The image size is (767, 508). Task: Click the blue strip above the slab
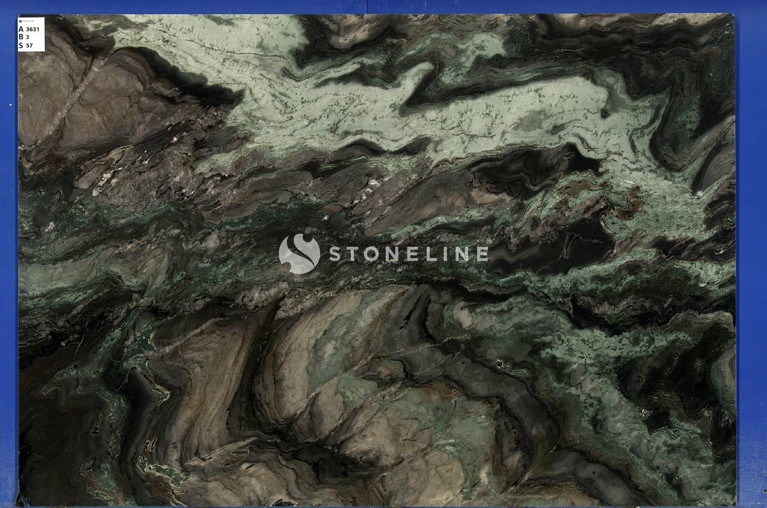tap(383, 6)
